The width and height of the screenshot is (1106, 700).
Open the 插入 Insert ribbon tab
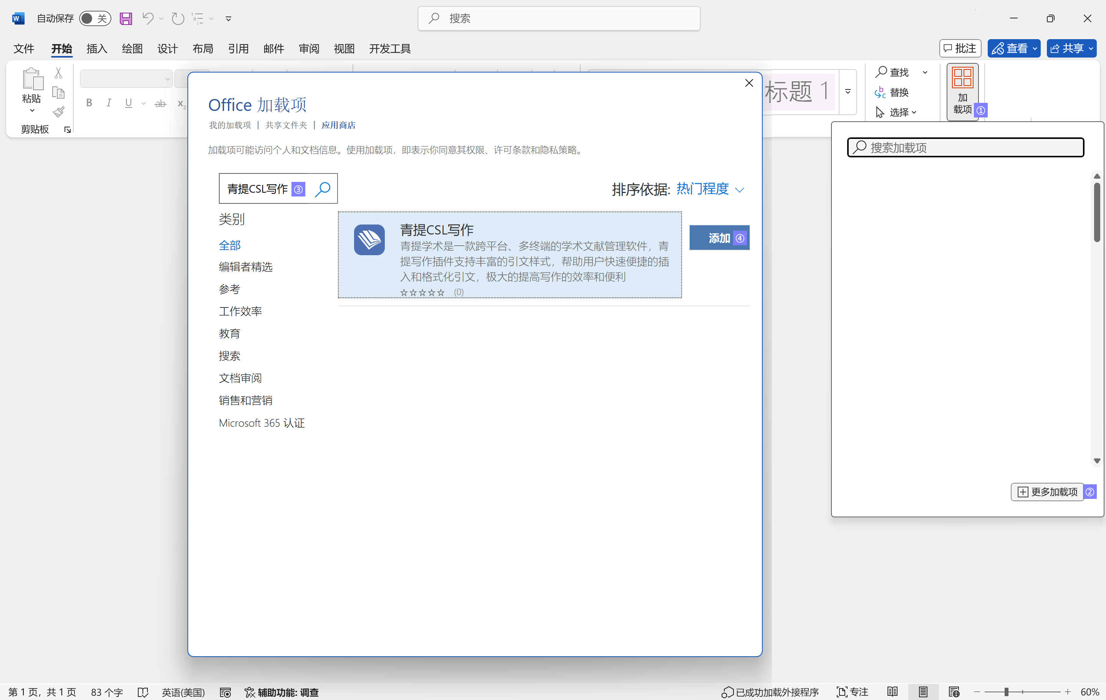click(x=96, y=49)
